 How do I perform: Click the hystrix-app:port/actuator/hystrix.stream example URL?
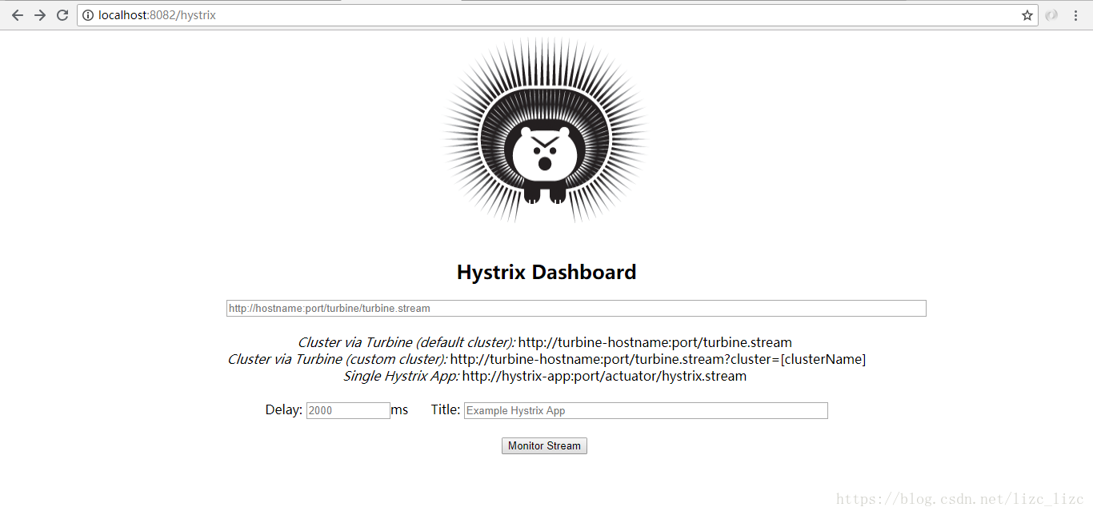tap(604, 377)
